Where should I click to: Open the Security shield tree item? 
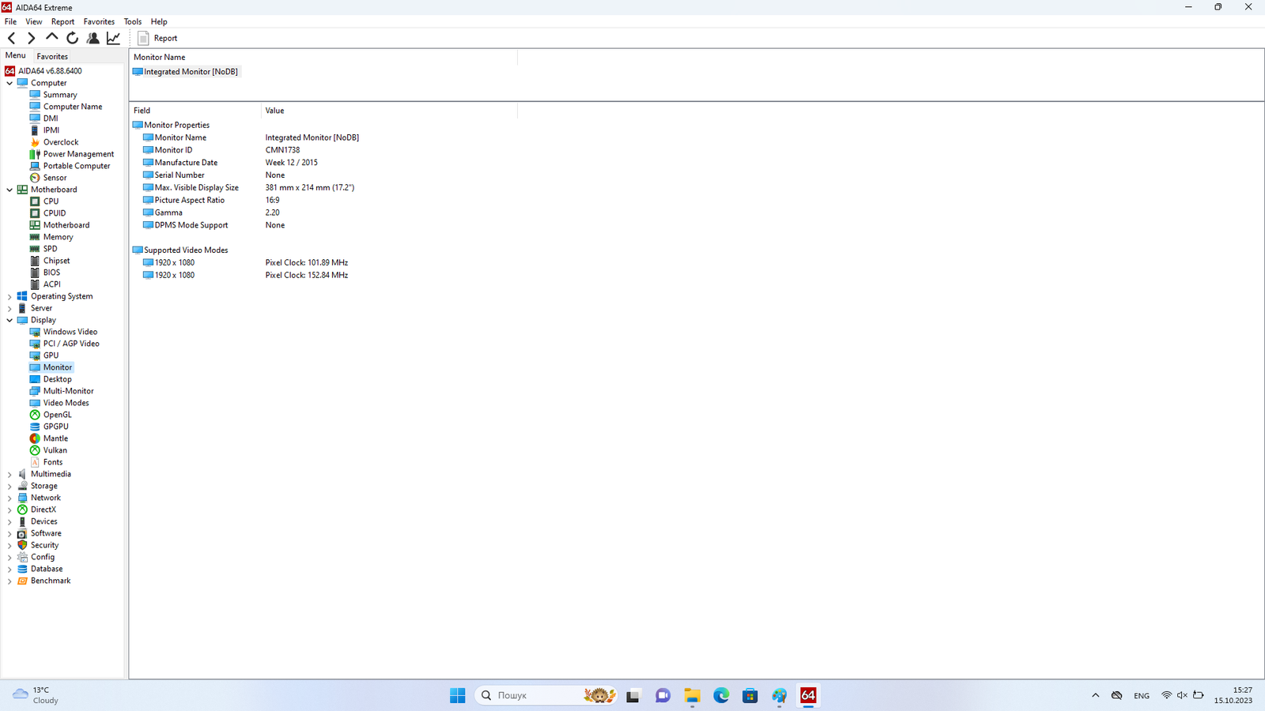point(38,545)
